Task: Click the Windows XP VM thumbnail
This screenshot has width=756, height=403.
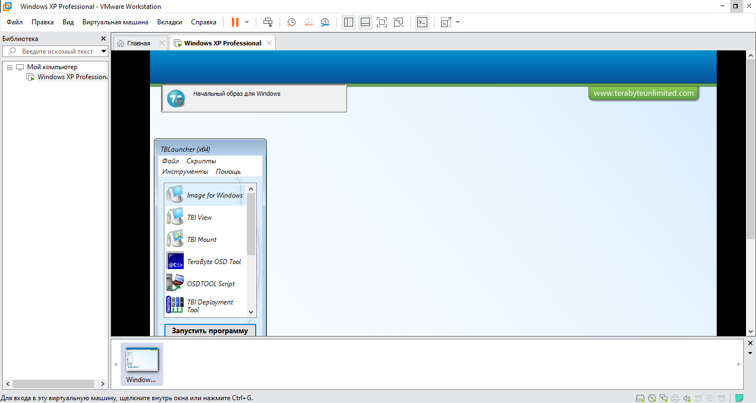Action: click(x=142, y=364)
